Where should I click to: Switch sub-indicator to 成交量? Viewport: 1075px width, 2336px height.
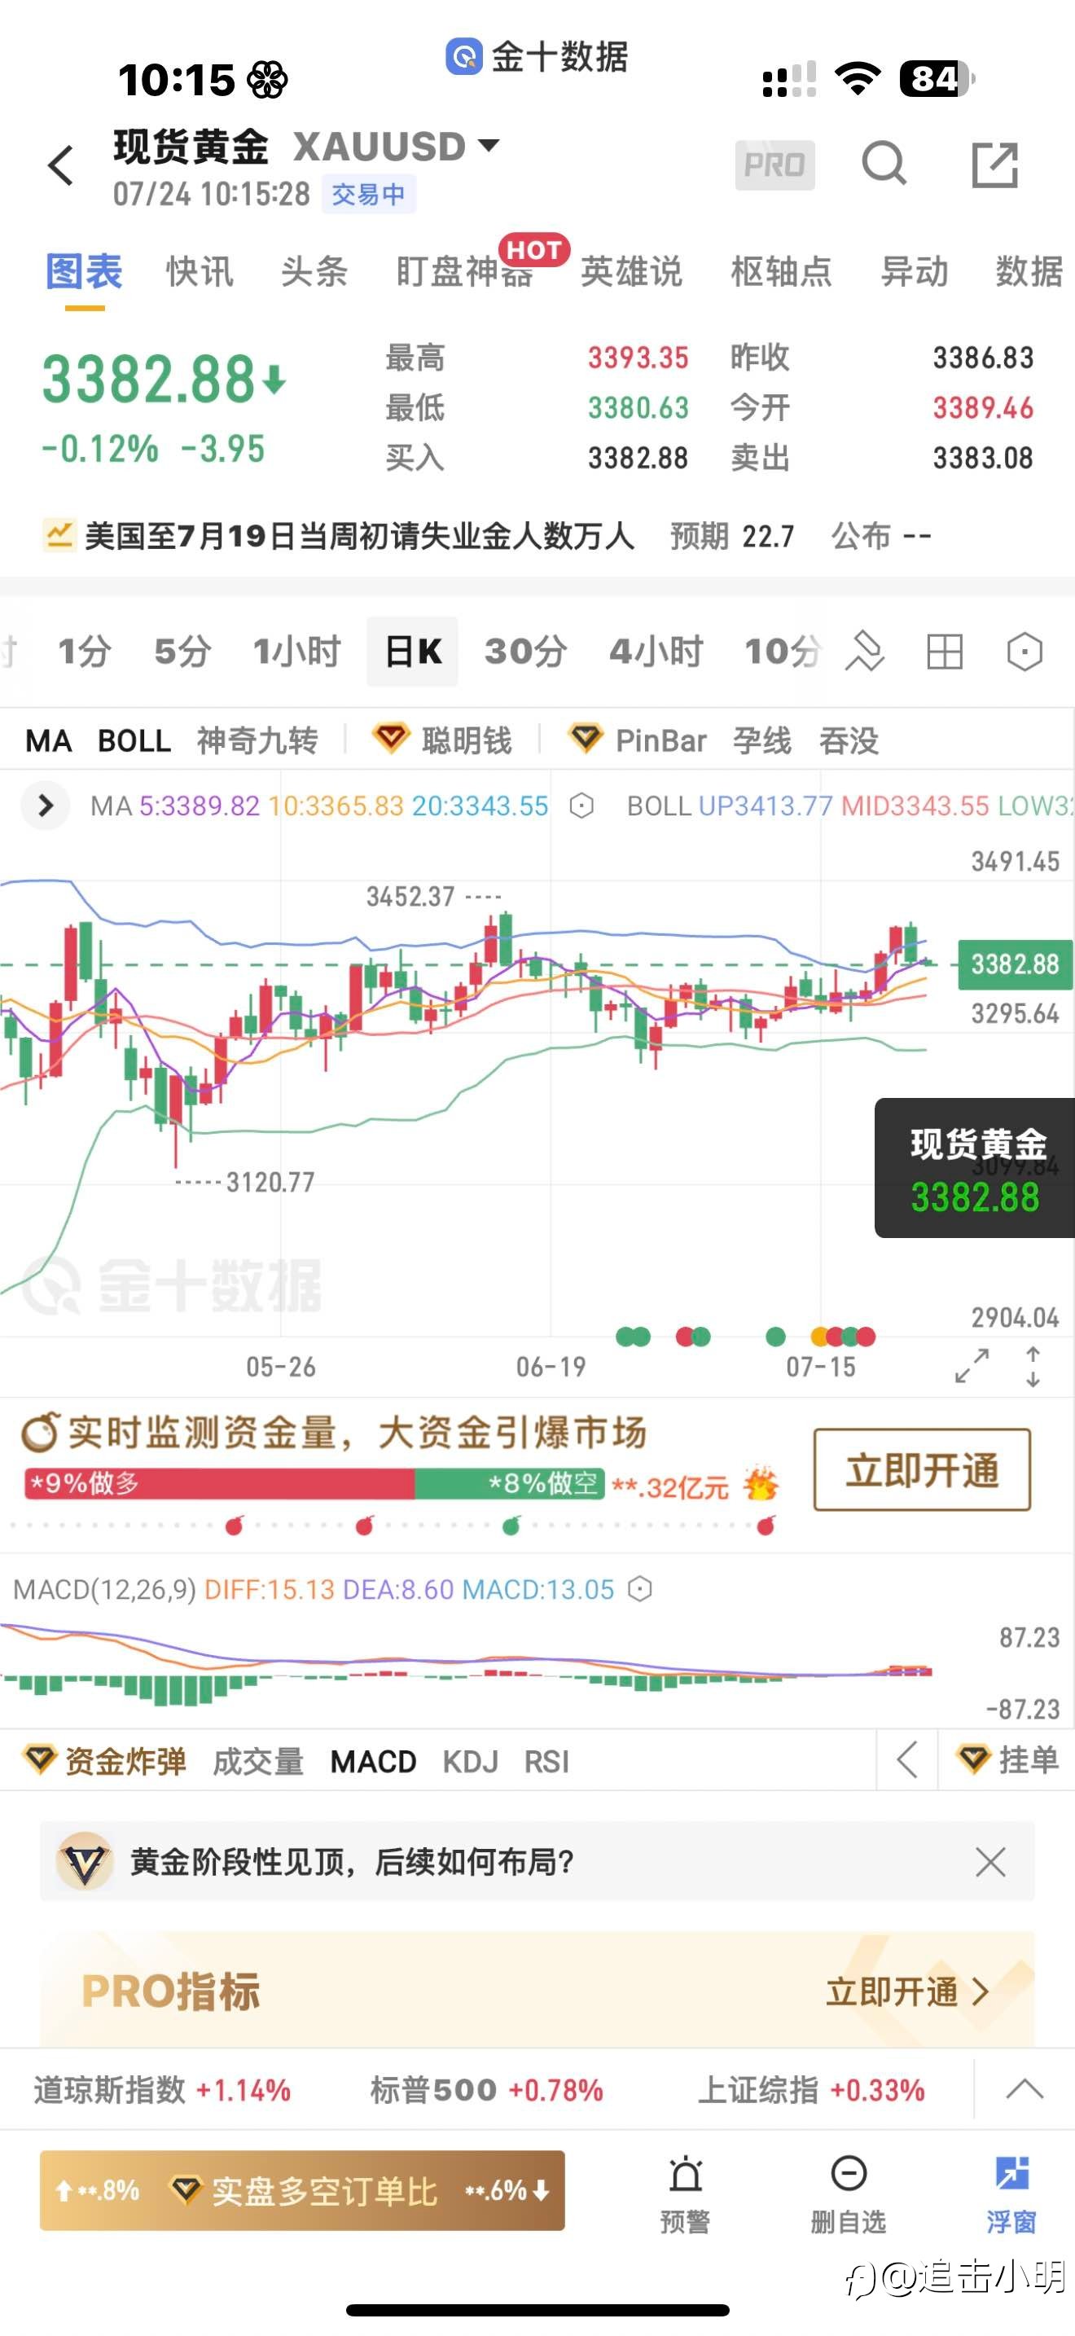tap(258, 1761)
